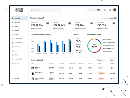View payslip for Rumela Biswas
The image size is (130, 98).
[113, 73]
